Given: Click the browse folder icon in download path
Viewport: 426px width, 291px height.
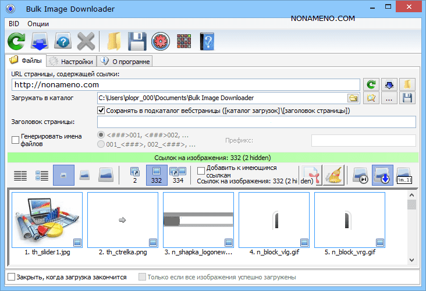Looking at the screenshot, I should tap(353, 98).
